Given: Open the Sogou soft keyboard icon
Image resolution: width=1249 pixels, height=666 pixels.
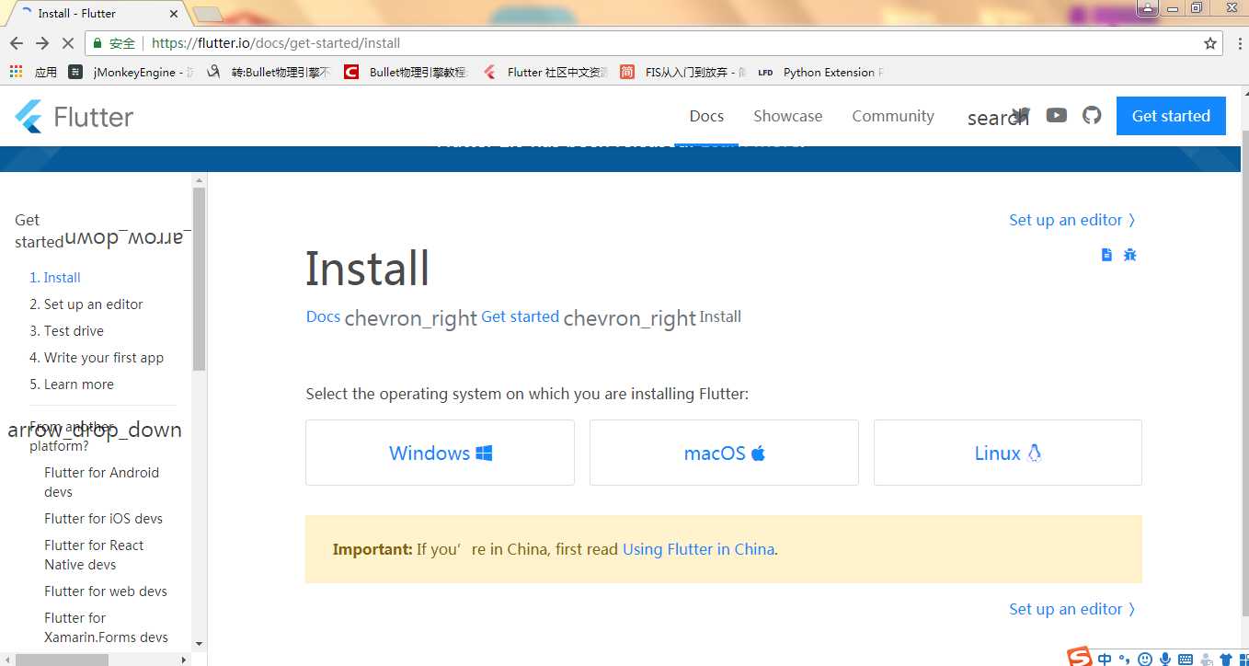Looking at the screenshot, I should point(1186,660).
